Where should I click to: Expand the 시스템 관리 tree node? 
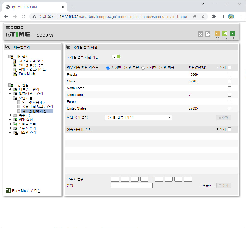click(10, 133)
